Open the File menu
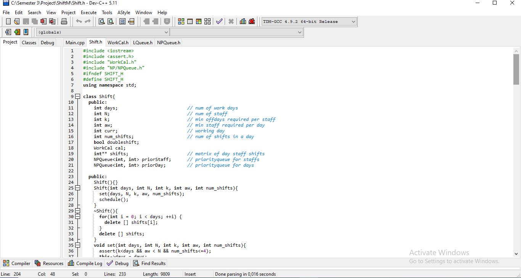521x278 pixels. [x=6, y=13]
